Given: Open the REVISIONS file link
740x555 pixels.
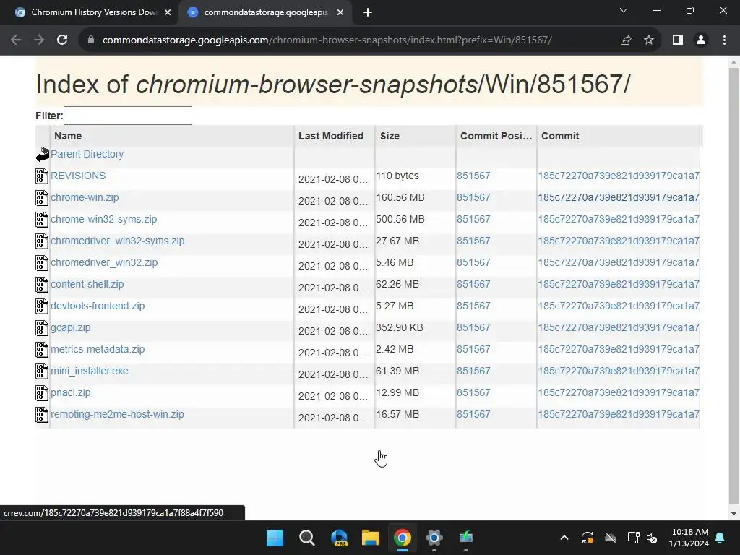Looking at the screenshot, I should [78, 176].
